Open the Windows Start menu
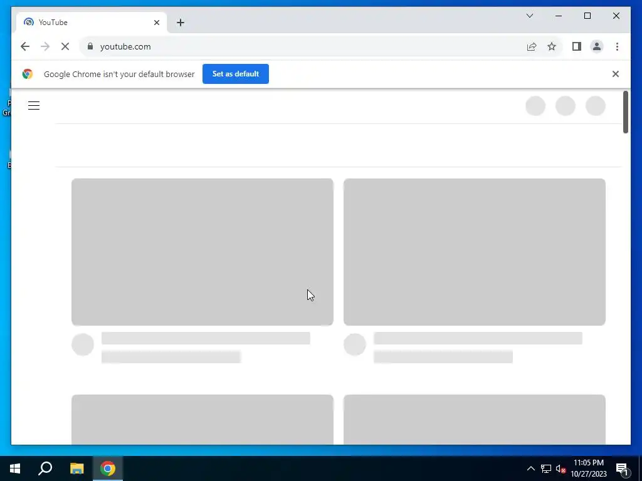This screenshot has height=481, width=642. (15, 468)
